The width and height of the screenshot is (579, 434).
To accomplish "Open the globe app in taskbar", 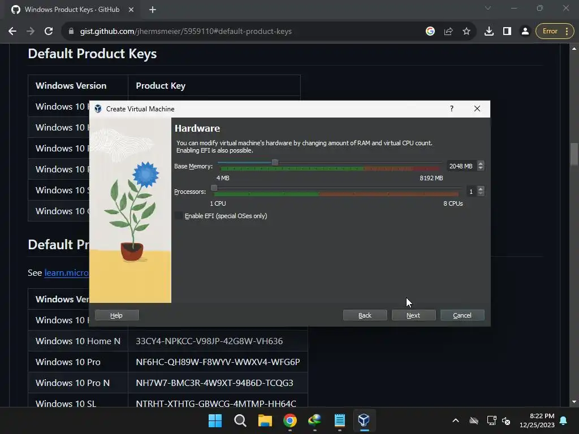I will coord(314,420).
